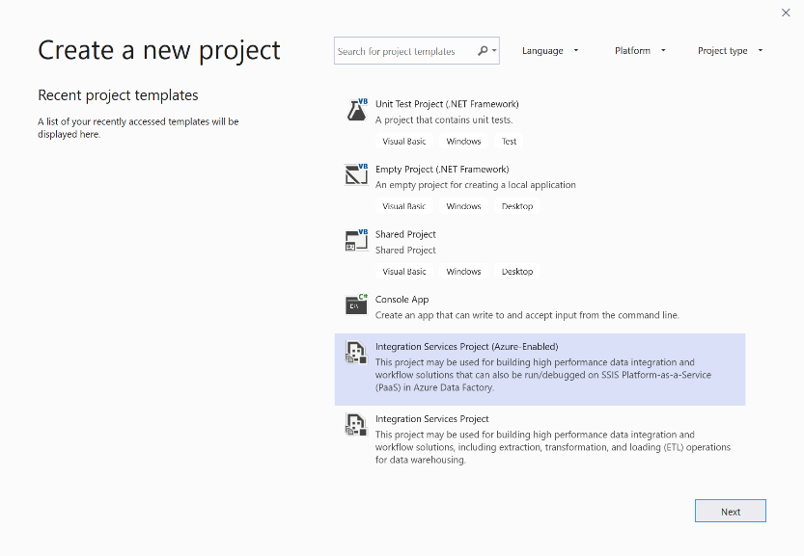Open the Platform filter dropdown
Image resolution: width=804 pixels, height=556 pixels.
[640, 51]
